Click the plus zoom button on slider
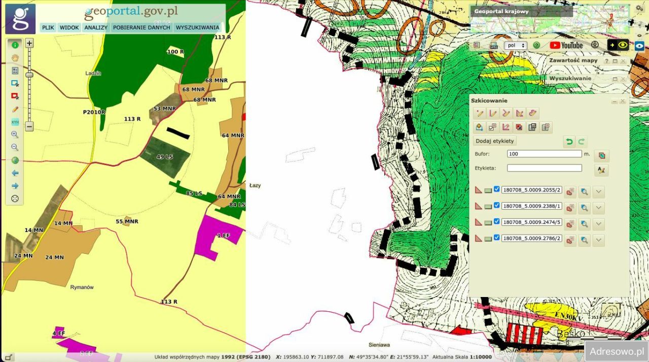This screenshot has height=362, width=649. pos(29,43)
